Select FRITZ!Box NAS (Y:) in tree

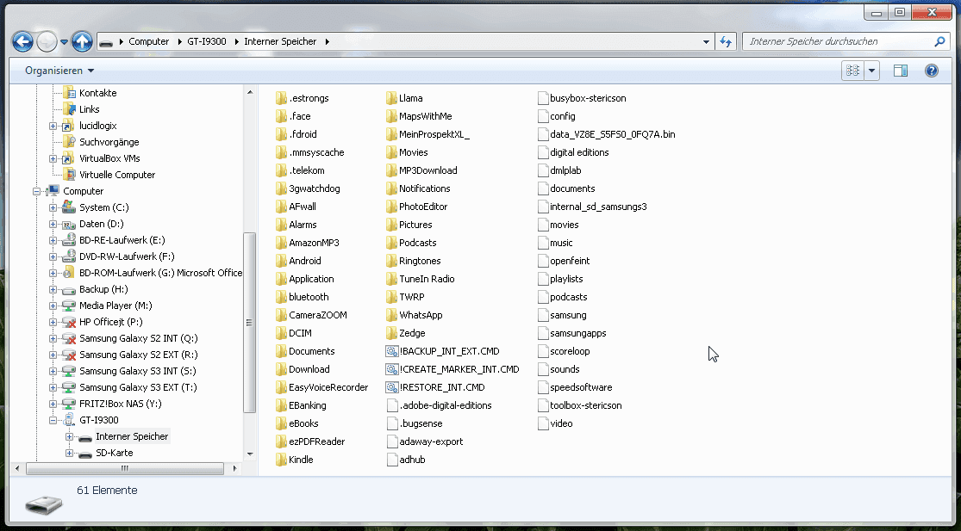120,404
